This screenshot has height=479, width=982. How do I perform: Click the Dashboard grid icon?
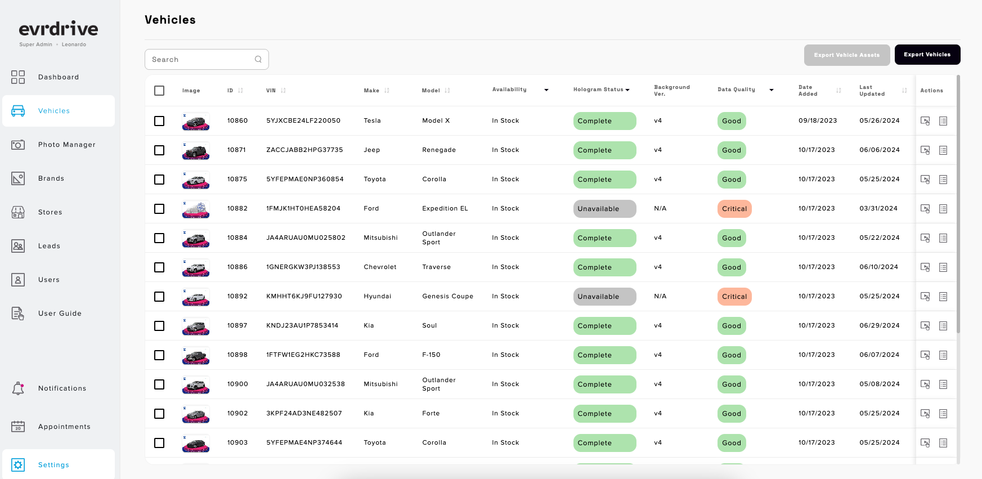pos(18,77)
